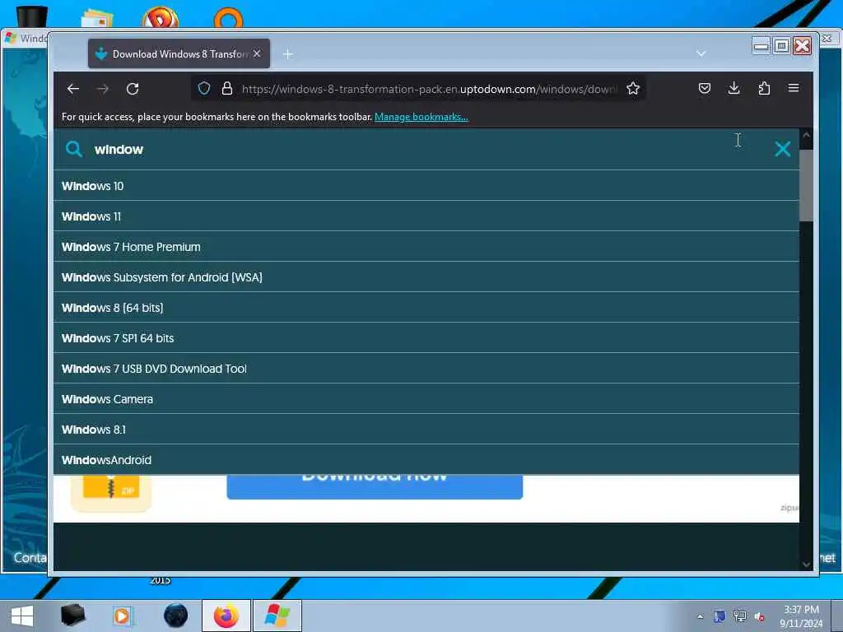843x632 pixels.
Task: Choose the Windows 8.1 suggestion
Action: (x=426, y=430)
